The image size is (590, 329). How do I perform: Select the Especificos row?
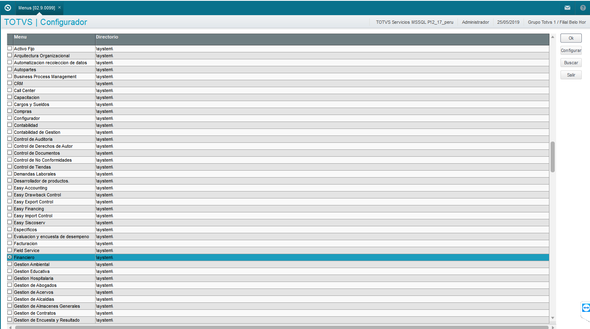pyautogui.click(x=278, y=230)
